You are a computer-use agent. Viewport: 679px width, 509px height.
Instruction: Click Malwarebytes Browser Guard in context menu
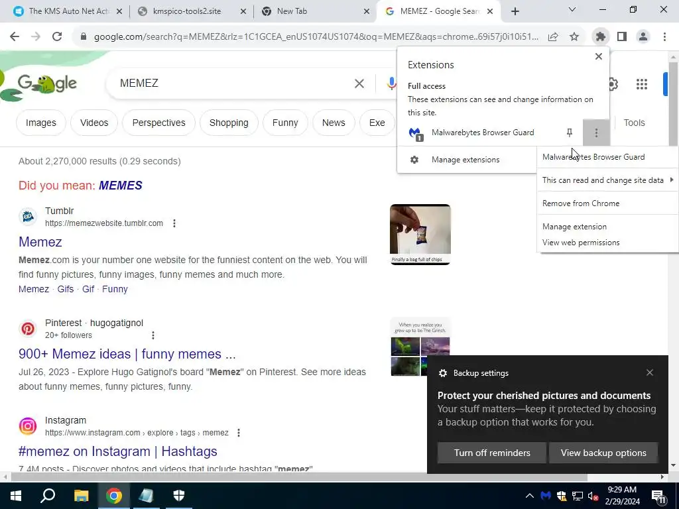(x=607, y=157)
